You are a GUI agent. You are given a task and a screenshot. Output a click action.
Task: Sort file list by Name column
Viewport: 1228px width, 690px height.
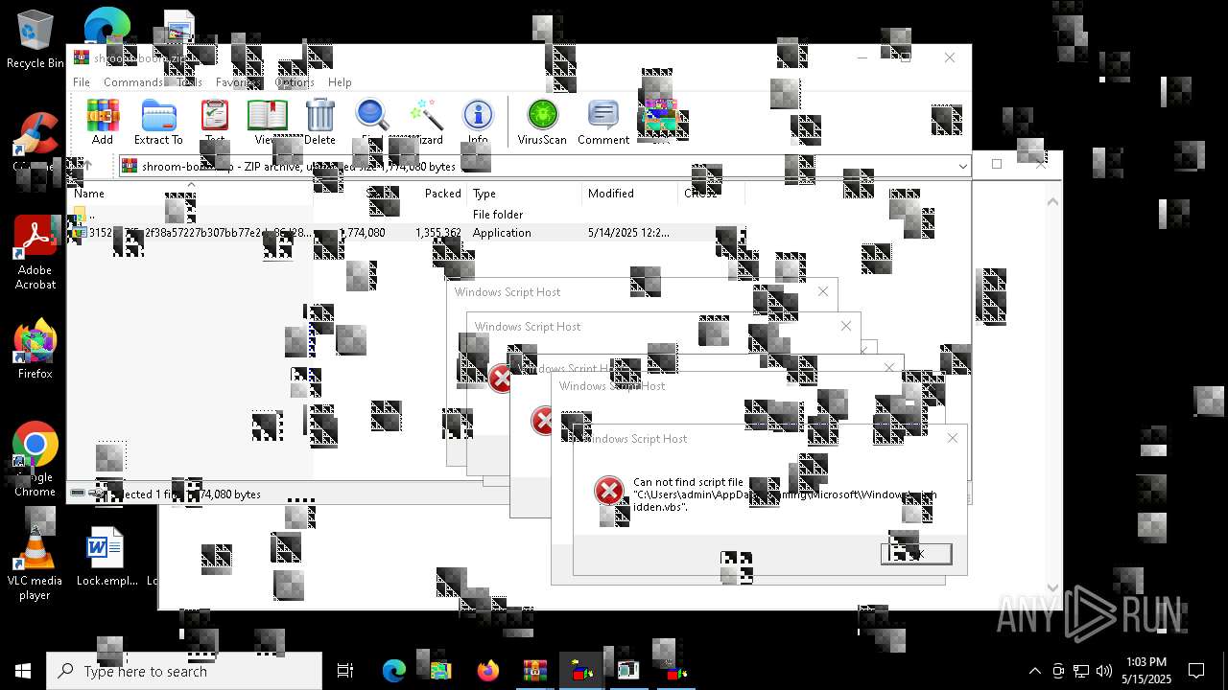tap(190, 194)
